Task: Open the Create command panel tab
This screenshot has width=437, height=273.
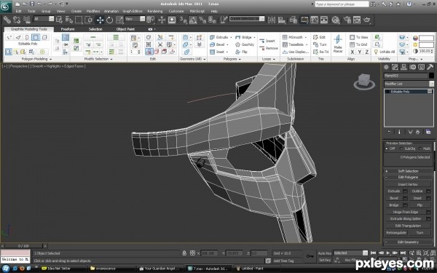Action: [x=386, y=67]
